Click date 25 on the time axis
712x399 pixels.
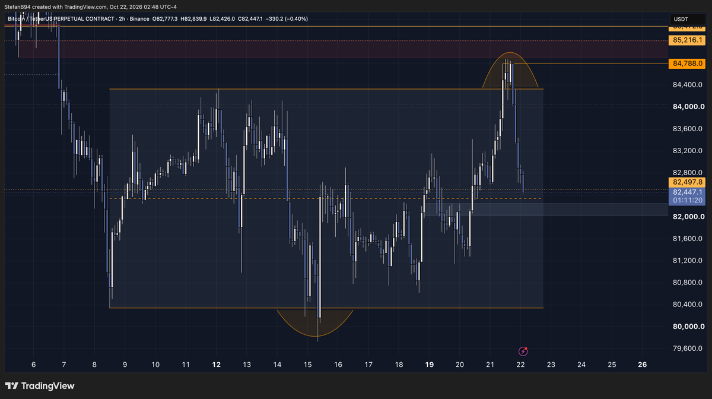pyautogui.click(x=612, y=365)
